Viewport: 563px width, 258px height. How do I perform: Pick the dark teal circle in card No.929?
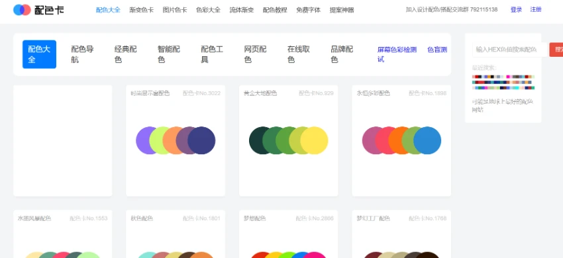pyautogui.click(x=255, y=140)
